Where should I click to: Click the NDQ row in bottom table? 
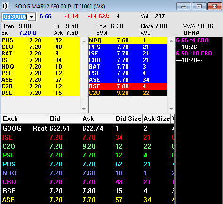coord(88,173)
